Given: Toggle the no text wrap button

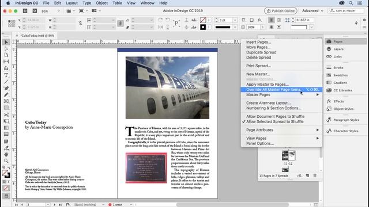Looking at the screenshot, I should [272, 20].
